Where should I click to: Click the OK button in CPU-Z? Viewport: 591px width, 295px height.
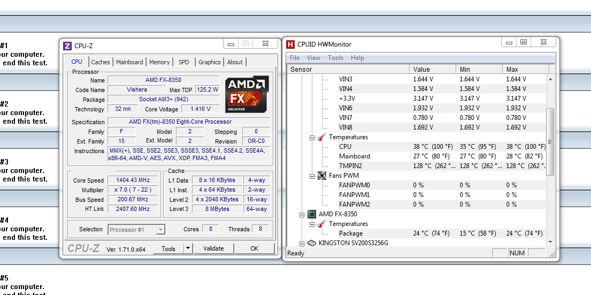255,248
